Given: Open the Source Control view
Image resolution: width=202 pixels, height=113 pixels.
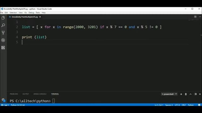Looking at the screenshot, I should 3,33.
